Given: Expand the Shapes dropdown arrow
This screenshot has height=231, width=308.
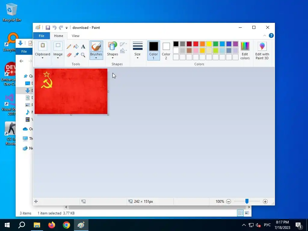Looking at the screenshot, I should 112,58.
